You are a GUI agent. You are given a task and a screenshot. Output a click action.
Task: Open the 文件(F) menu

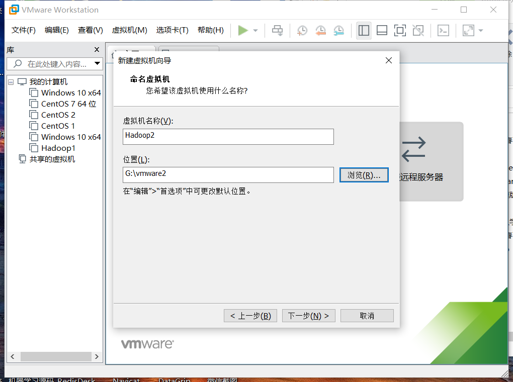(x=24, y=30)
